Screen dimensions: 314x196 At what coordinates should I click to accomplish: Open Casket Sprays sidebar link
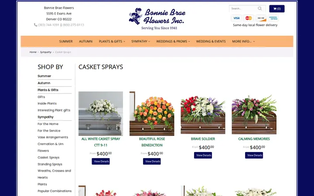point(48,157)
